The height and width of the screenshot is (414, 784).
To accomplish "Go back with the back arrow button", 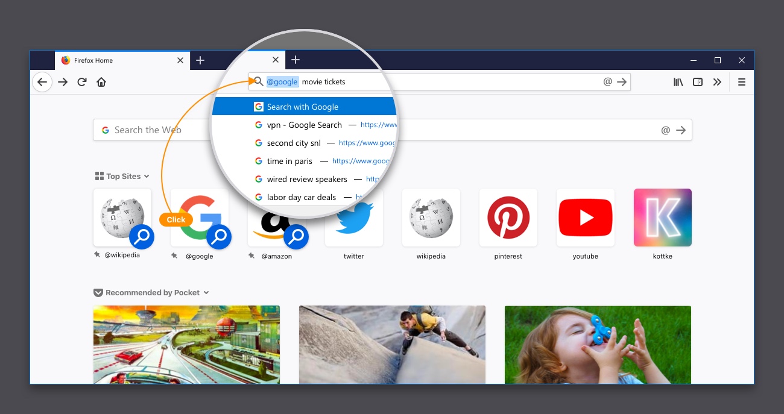I will (x=42, y=82).
